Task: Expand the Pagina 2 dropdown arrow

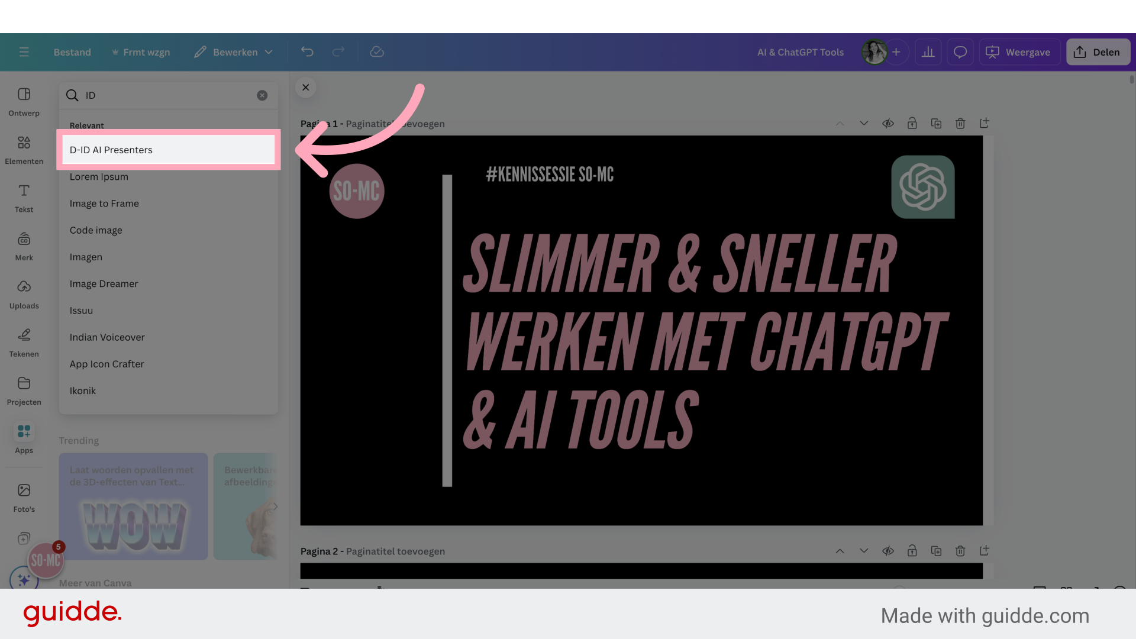Action: click(864, 551)
